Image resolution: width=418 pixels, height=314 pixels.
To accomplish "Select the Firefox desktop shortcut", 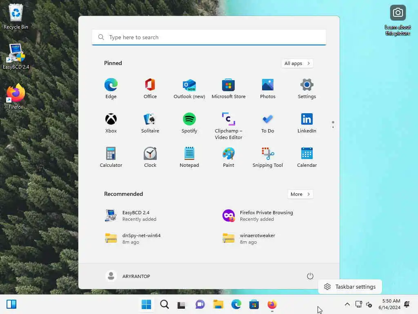I will click(16, 96).
